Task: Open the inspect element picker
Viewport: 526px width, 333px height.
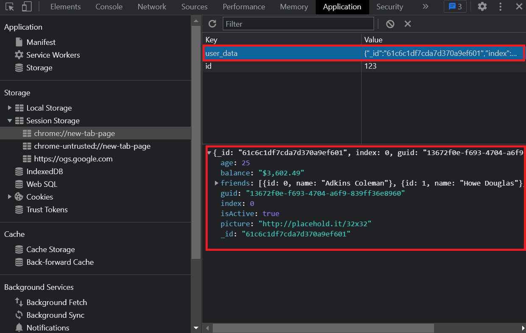Action: (9, 7)
